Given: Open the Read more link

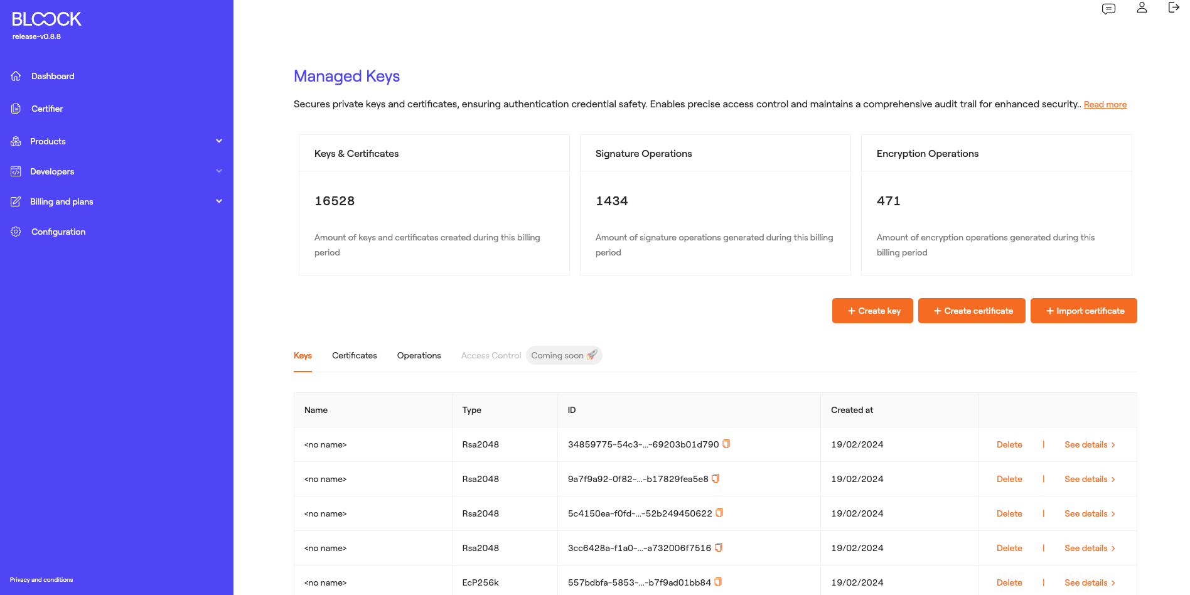Looking at the screenshot, I should (1105, 104).
